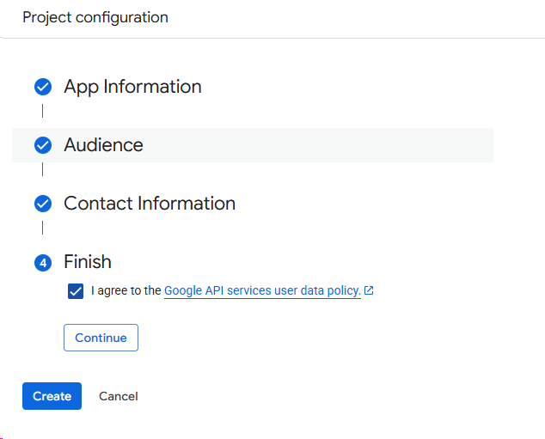Screen dimensions: 545x439
Task: Select the Finish step heading
Action: [x=88, y=262]
